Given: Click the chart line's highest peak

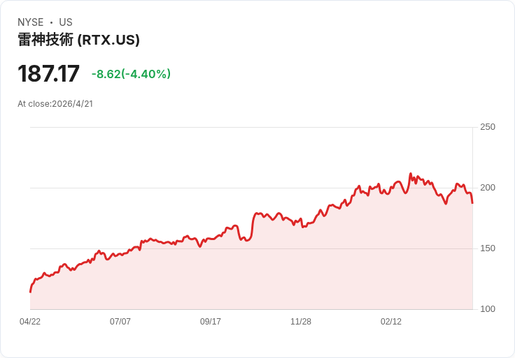Looking at the screenshot, I should (x=410, y=174).
